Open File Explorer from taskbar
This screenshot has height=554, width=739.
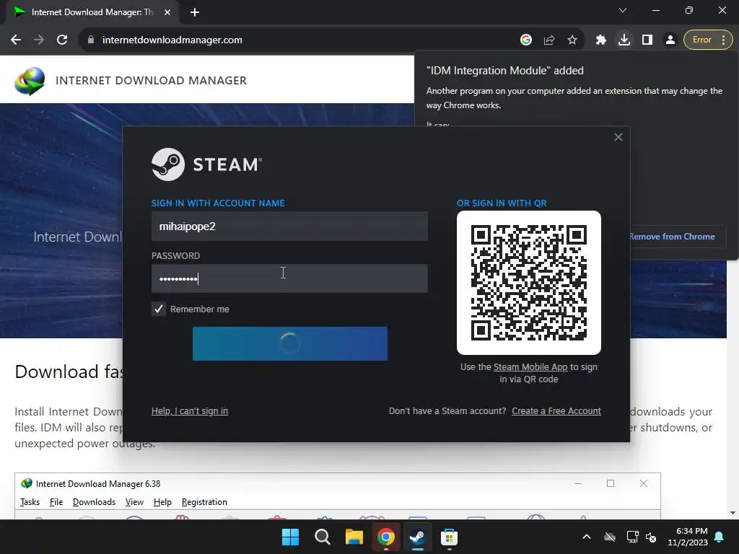point(354,537)
